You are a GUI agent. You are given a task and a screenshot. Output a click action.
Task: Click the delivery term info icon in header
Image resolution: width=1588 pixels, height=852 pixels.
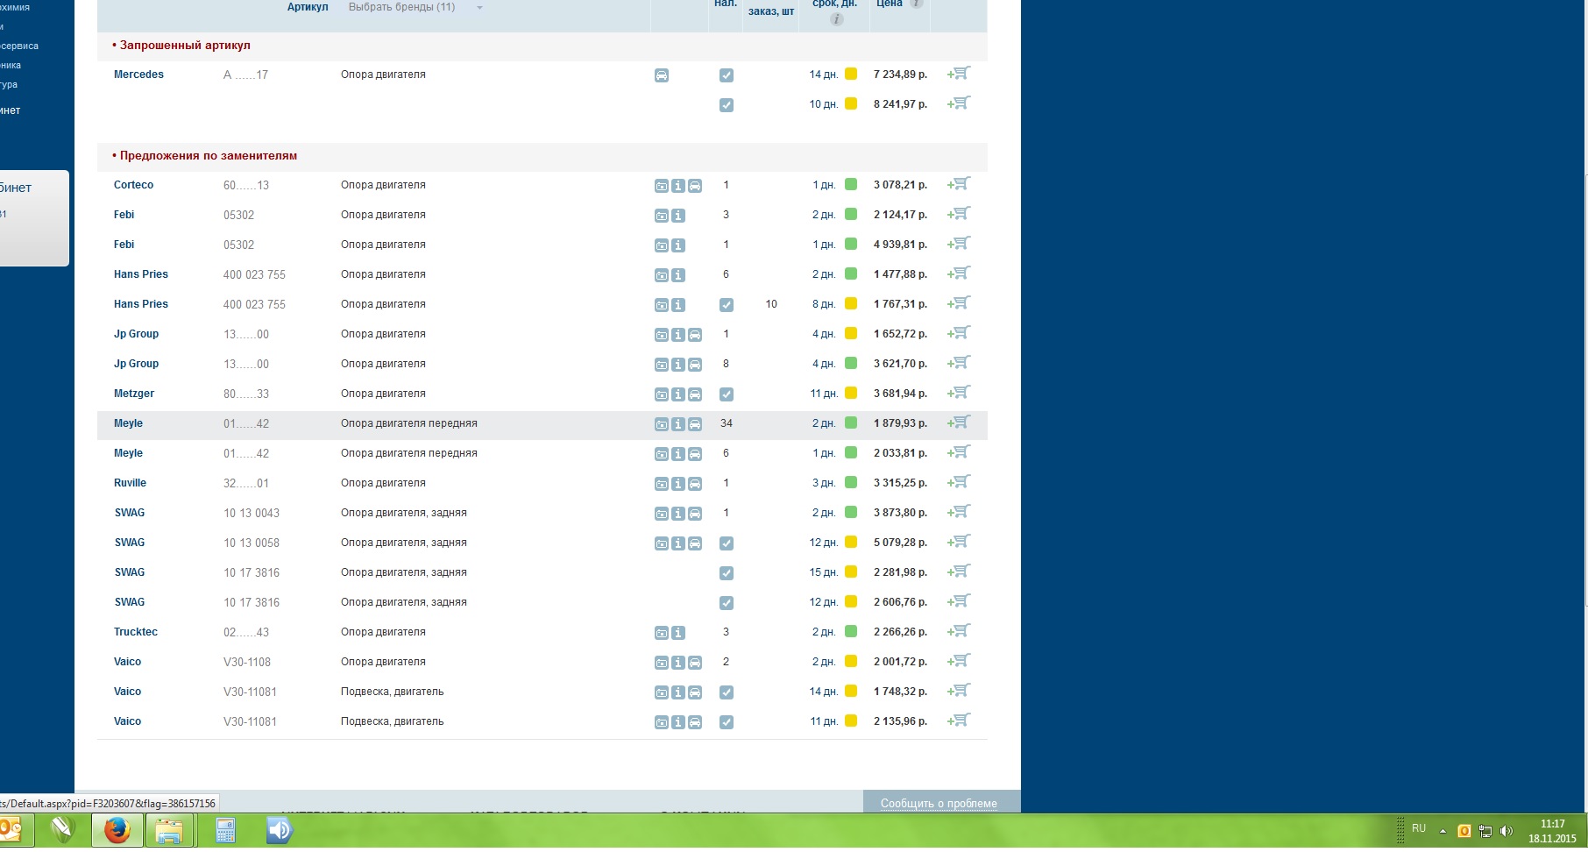click(837, 19)
